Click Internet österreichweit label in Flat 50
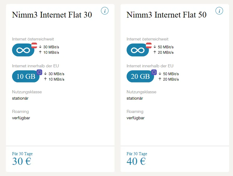The height and width of the screenshot is (176, 233). (147, 39)
